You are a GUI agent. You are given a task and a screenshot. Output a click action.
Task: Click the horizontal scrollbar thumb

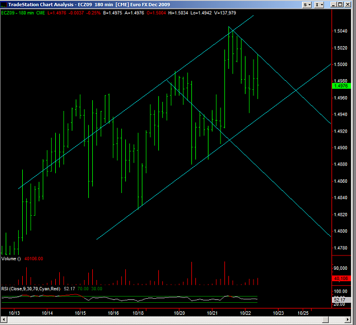325,319
